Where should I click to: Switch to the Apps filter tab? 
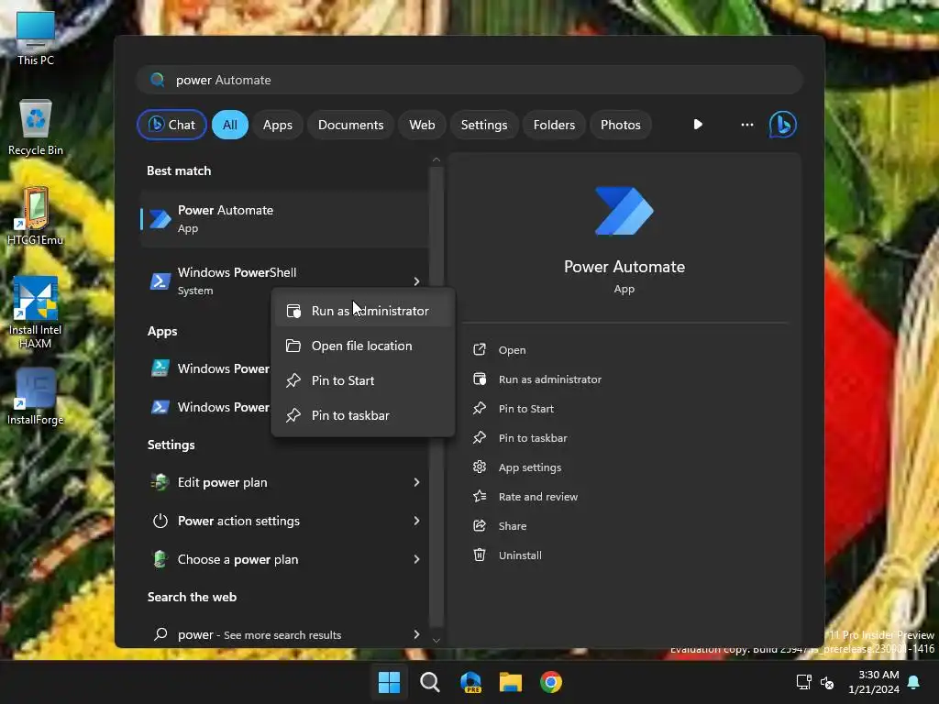(277, 125)
